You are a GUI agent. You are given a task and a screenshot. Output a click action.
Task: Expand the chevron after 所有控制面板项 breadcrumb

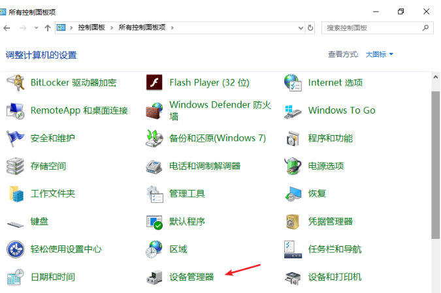coord(172,27)
